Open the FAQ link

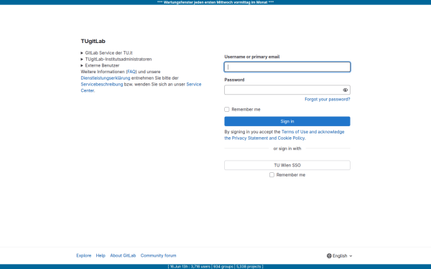point(131,72)
